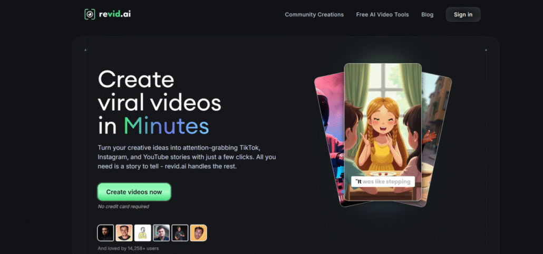Click the last avatar with orange background
This screenshot has width=543, height=254.
click(198, 233)
